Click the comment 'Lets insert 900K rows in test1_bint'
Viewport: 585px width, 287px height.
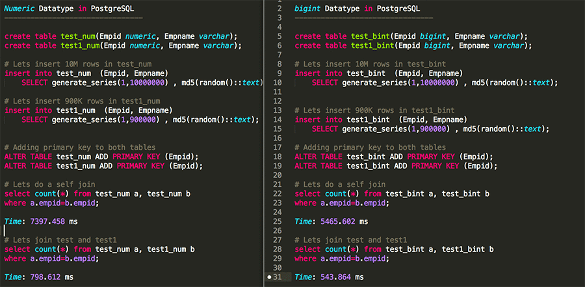point(374,110)
